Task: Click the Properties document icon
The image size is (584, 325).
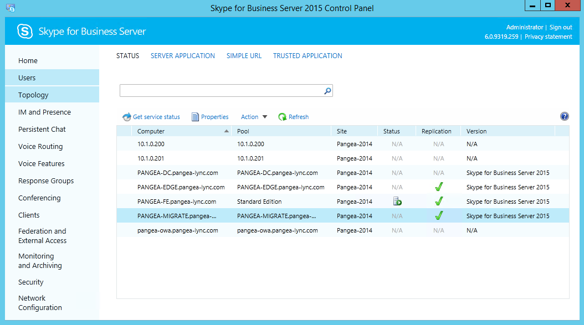Action: pyautogui.click(x=195, y=117)
